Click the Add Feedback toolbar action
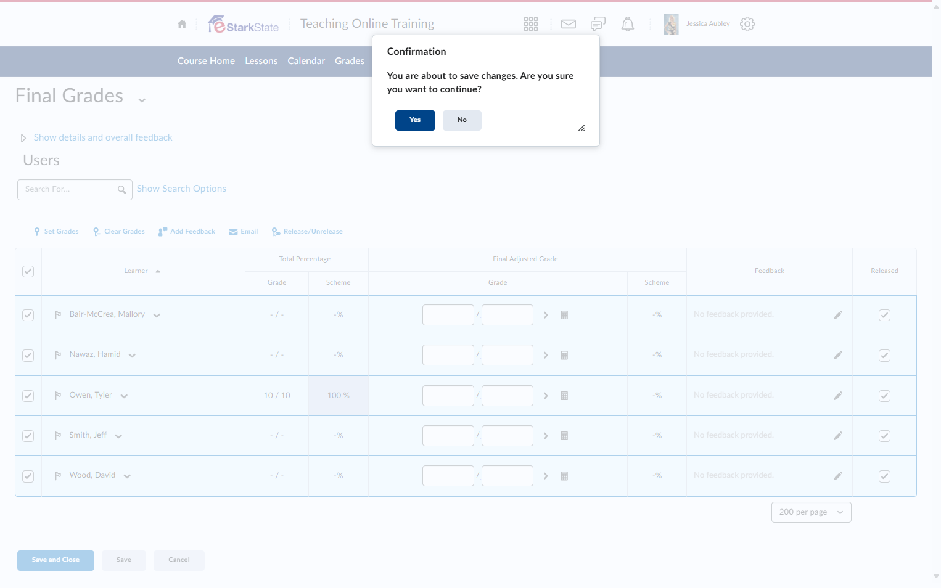The width and height of the screenshot is (941, 588). coord(187,232)
